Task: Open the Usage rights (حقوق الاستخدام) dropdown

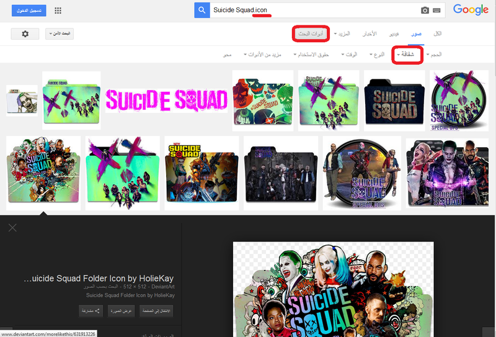Action: (x=311, y=55)
